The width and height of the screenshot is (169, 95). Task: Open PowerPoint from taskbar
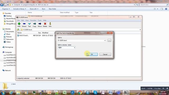pos(49,93)
